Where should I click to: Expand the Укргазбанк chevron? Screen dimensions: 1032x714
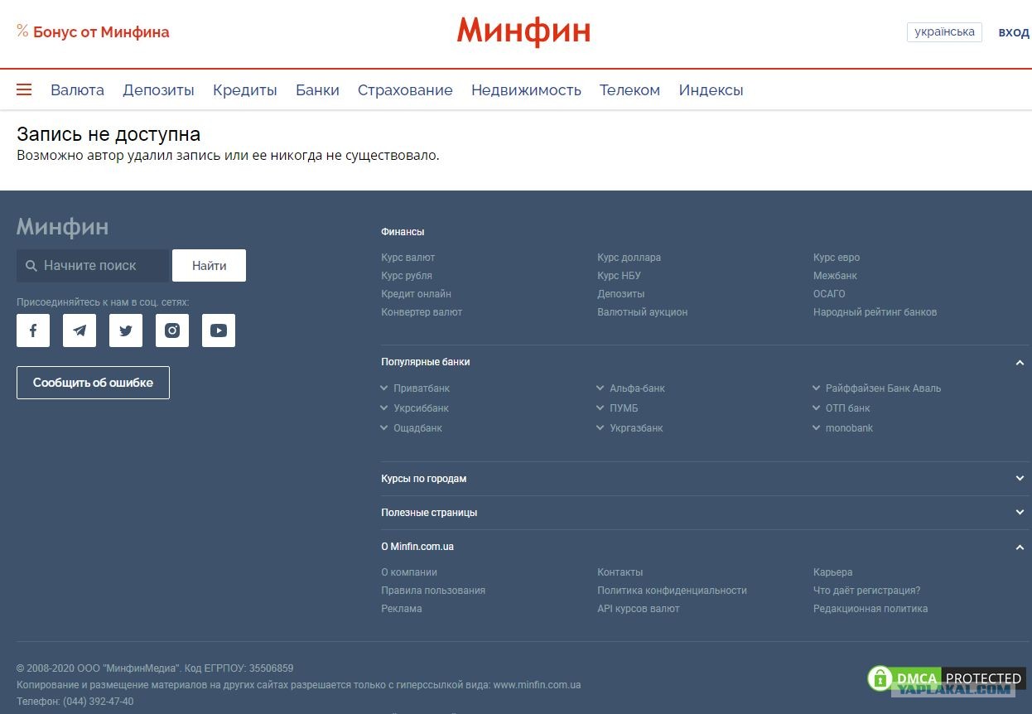coord(600,427)
